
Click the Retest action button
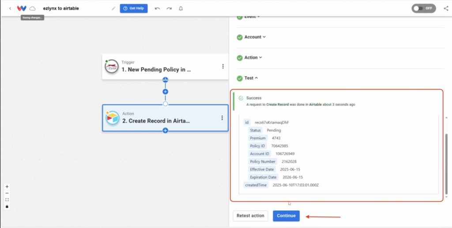tap(250, 216)
